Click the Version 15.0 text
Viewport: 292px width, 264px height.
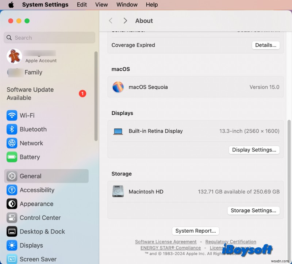click(x=264, y=87)
